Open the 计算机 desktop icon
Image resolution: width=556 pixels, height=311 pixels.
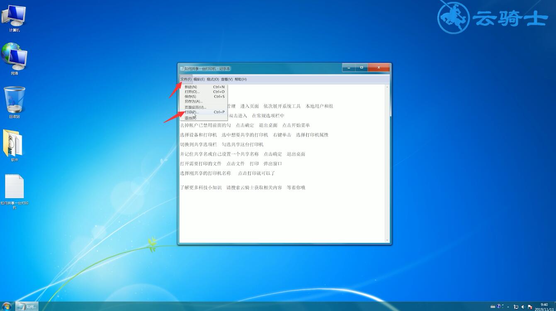(x=14, y=19)
